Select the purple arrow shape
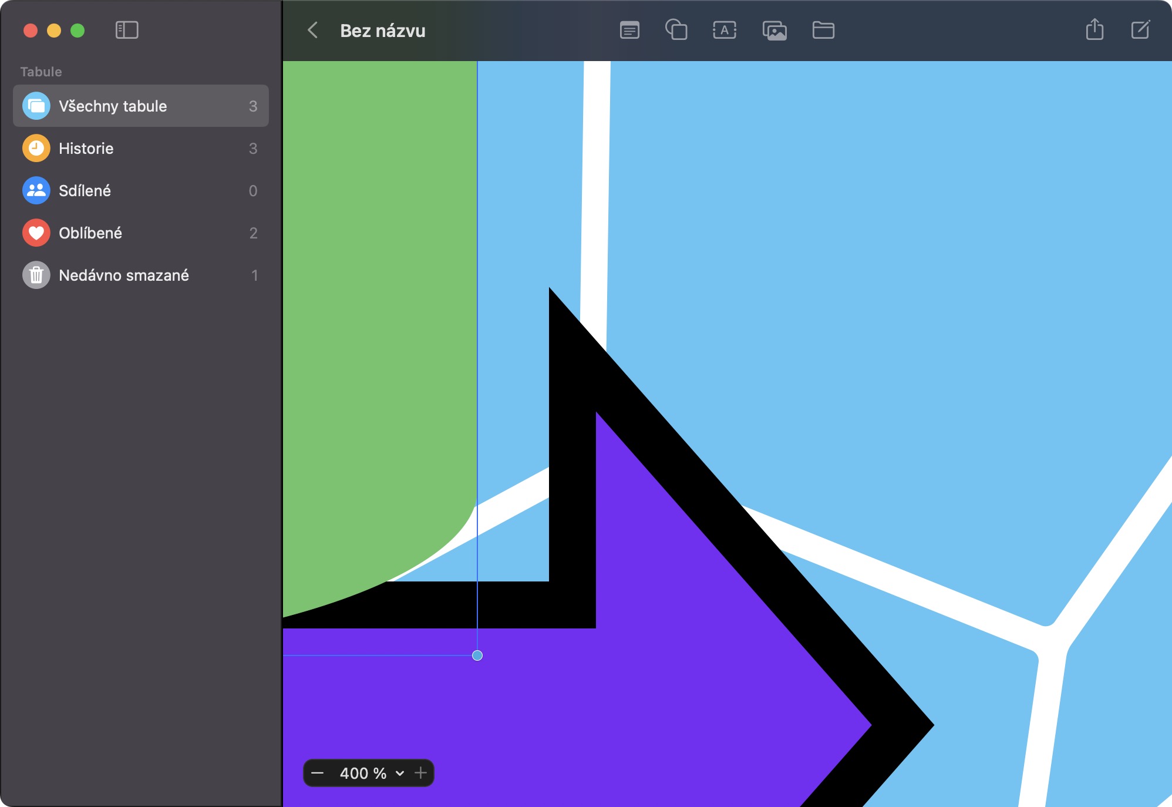 pos(646,705)
